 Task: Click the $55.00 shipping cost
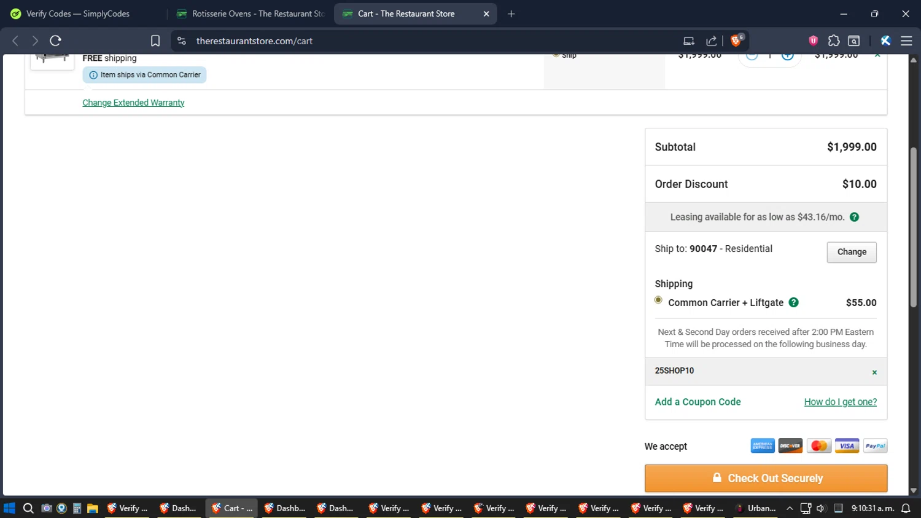point(861,302)
